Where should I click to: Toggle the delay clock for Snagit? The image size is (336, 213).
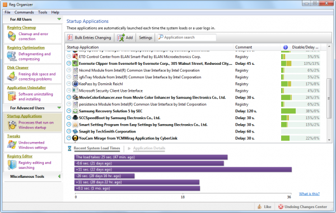click(x=69, y=131)
